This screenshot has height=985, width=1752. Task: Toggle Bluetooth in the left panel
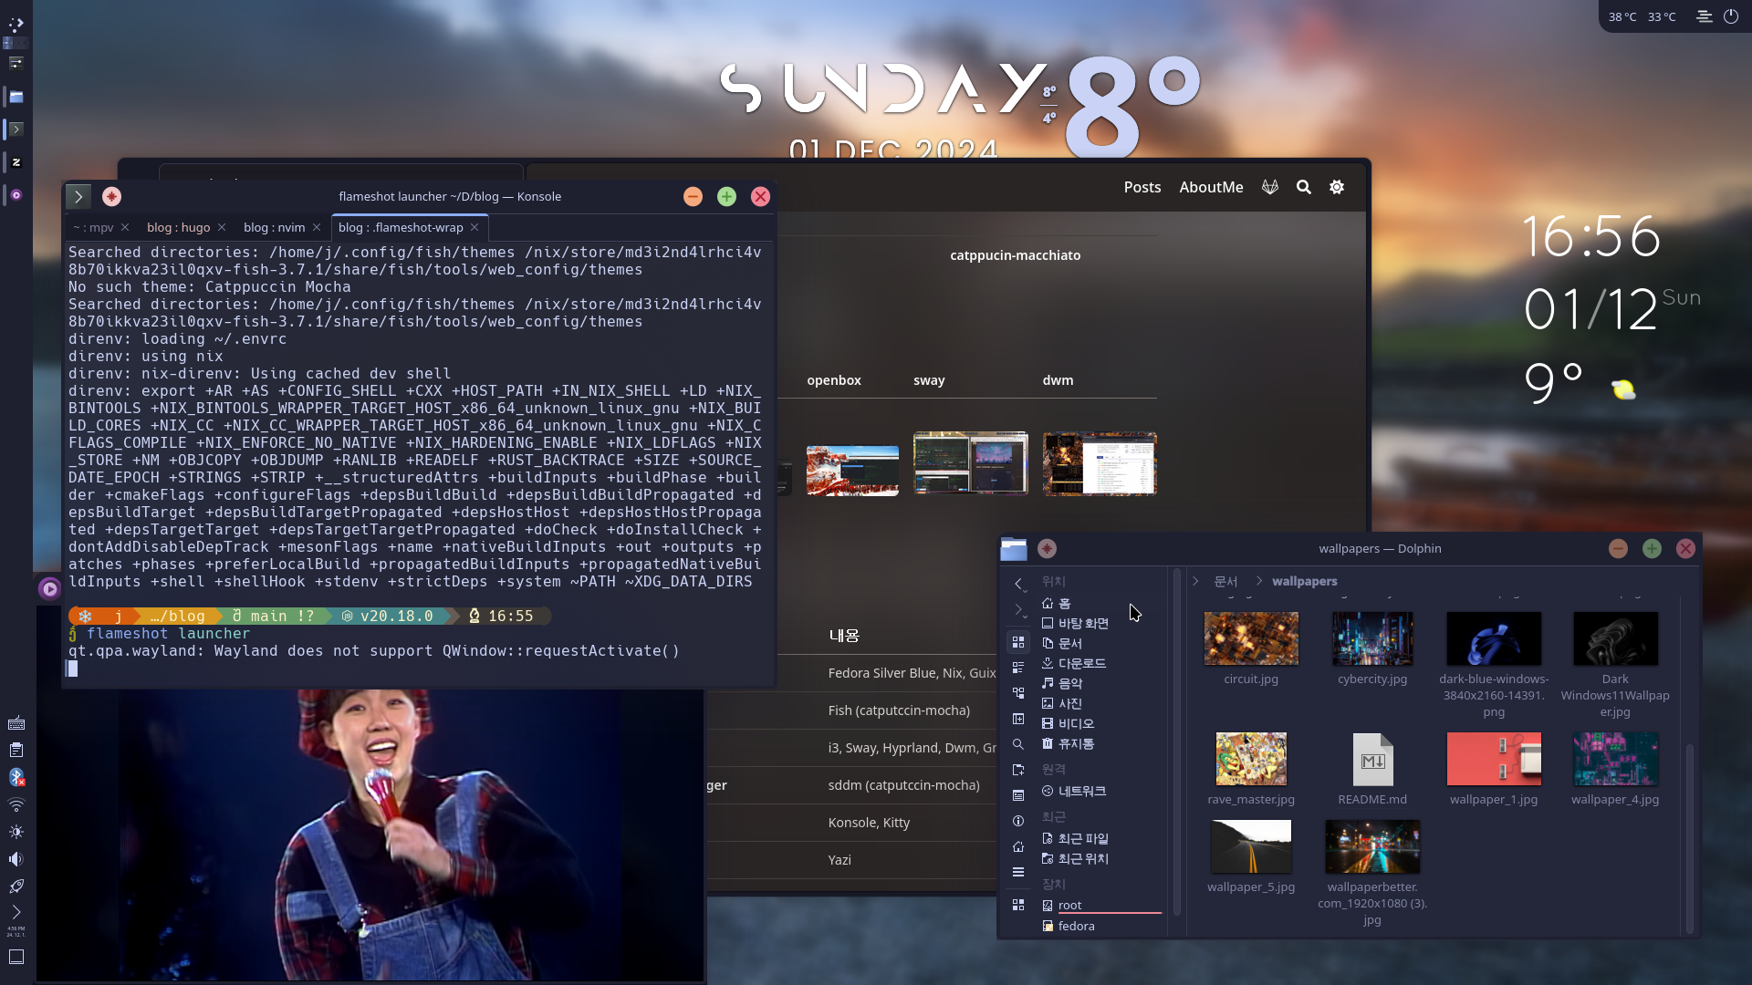click(16, 777)
